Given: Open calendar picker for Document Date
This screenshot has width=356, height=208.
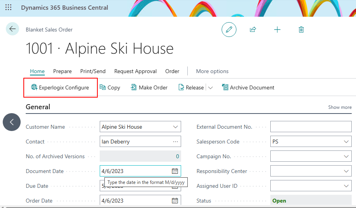Looking at the screenshot, I should click(175, 171).
